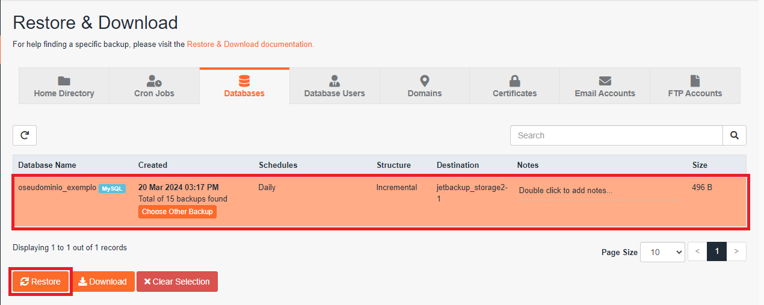The width and height of the screenshot is (764, 305).
Task: Click the Restore button
Action: [x=40, y=282]
